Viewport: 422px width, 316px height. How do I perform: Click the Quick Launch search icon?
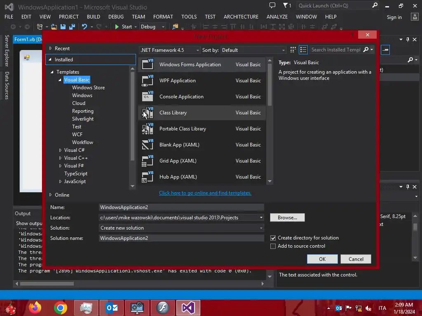click(375, 5)
